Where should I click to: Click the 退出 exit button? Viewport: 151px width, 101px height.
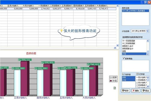(x=146, y=90)
